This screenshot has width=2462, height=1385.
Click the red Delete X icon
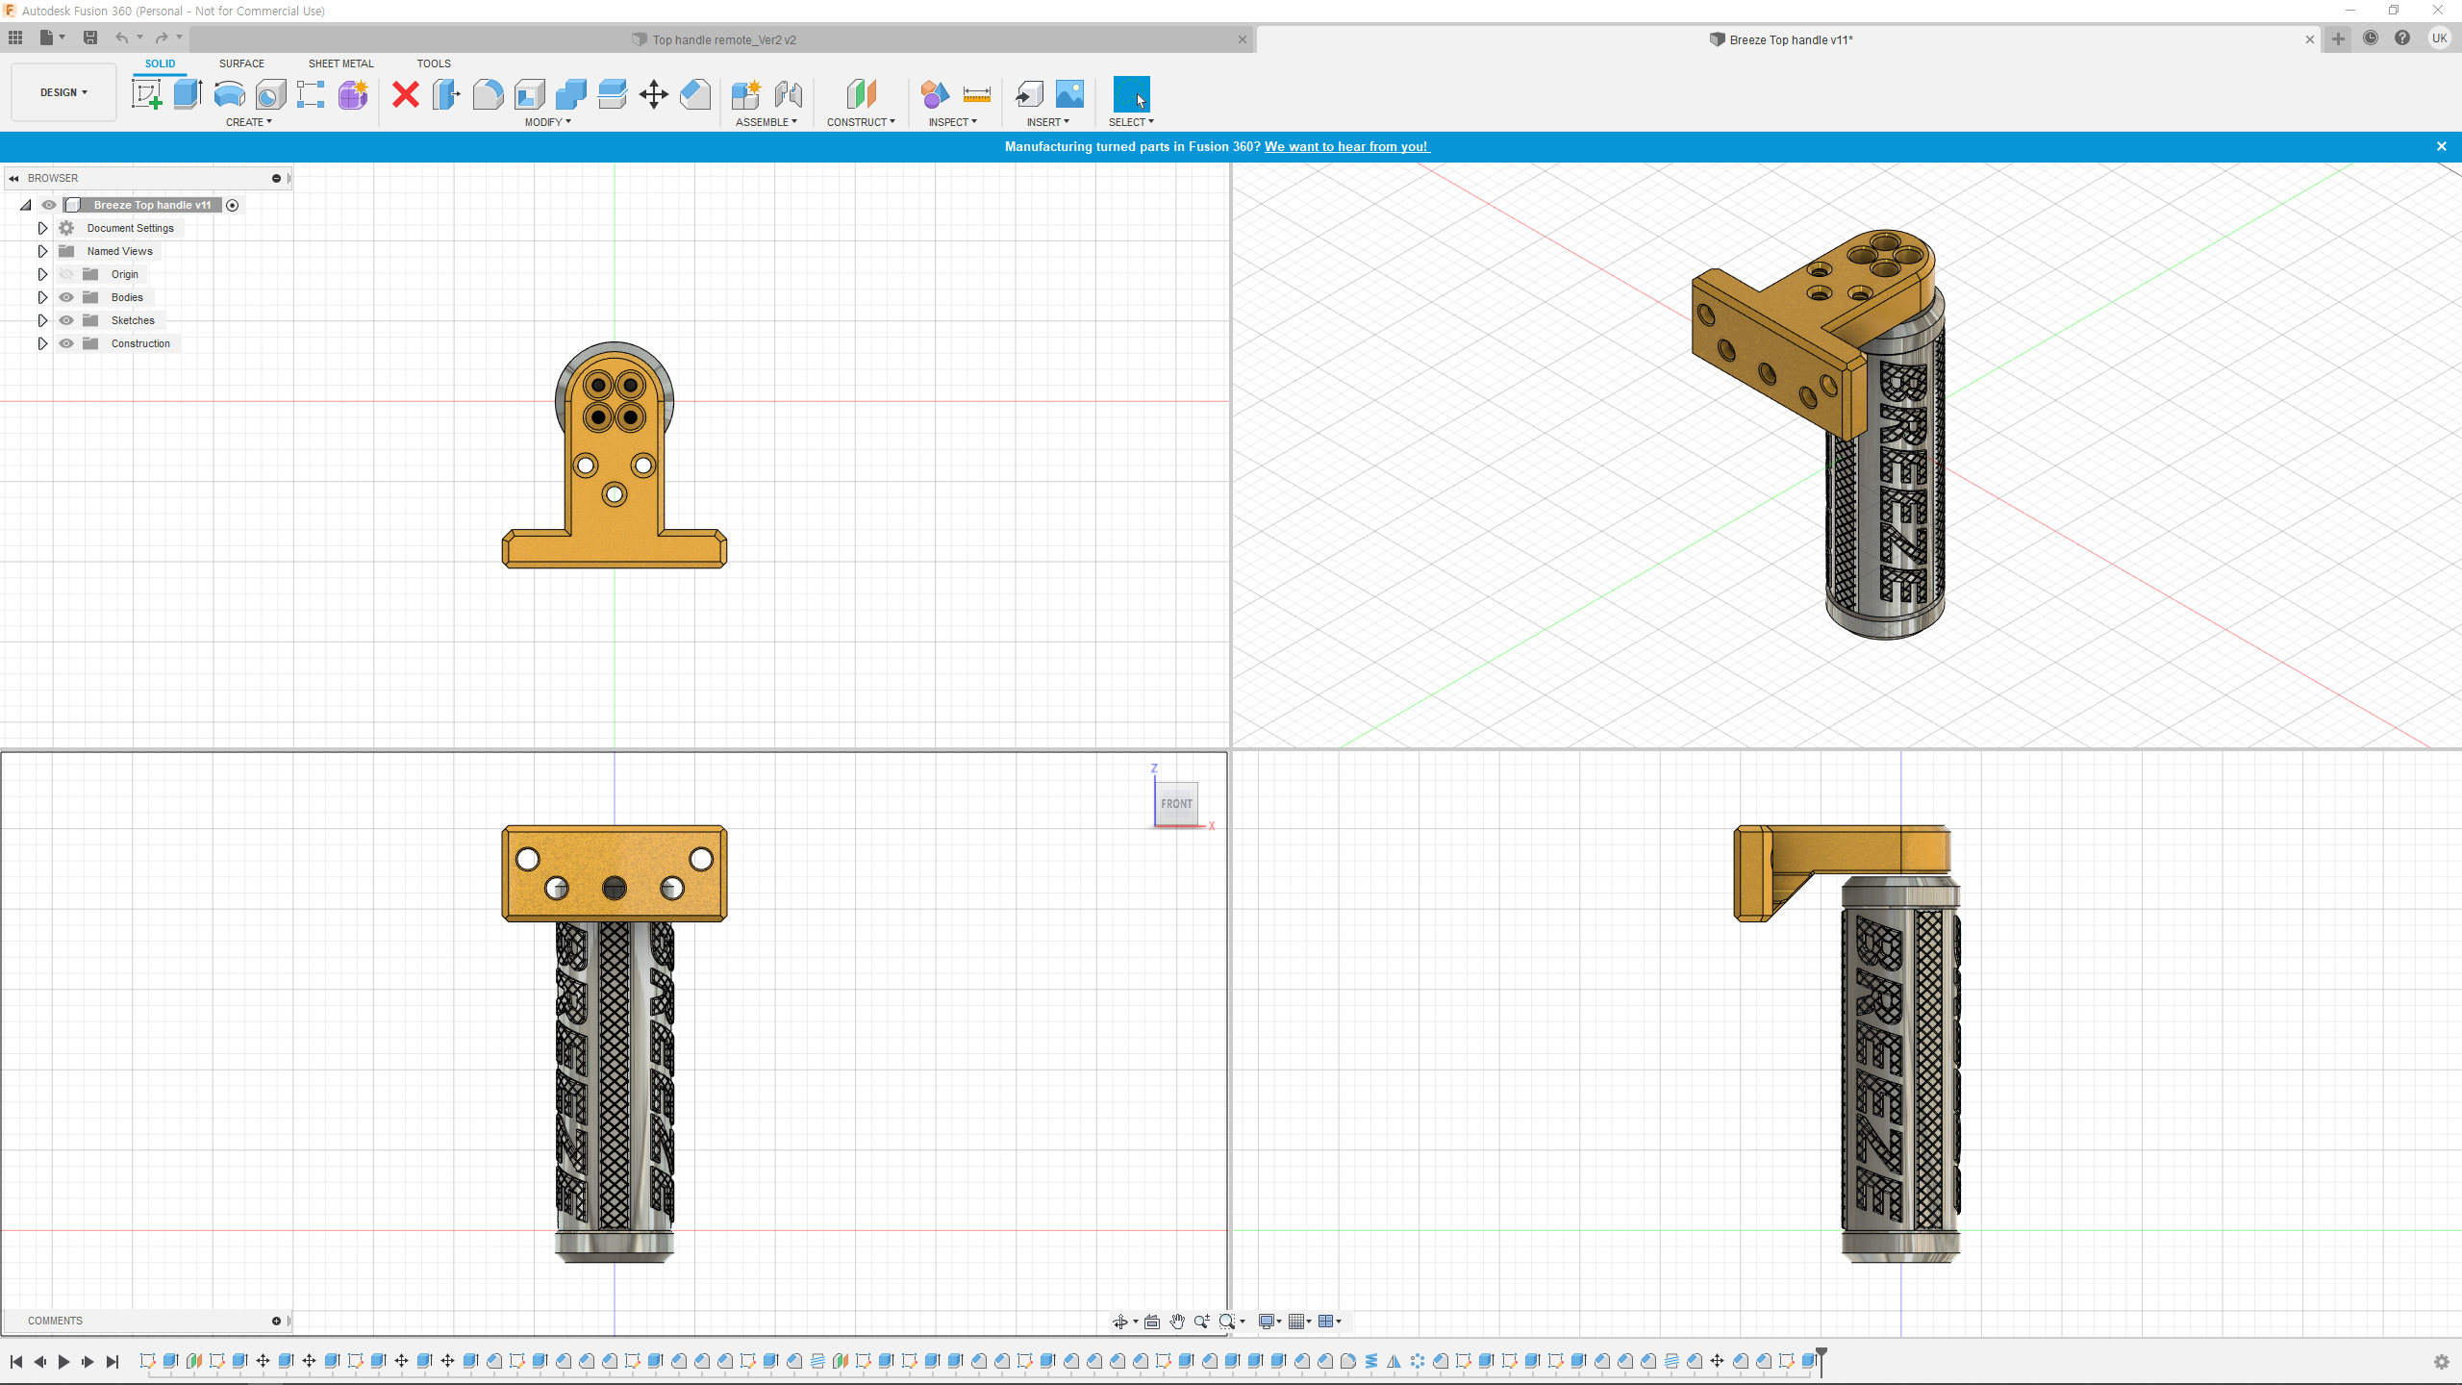[x=406, y=94]
